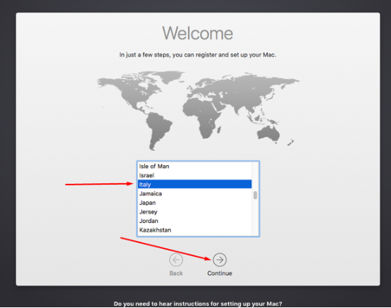Click the hear instructions prompt text
The height and width of the screenshot is (308, 391).
click(x=198, y=304)
